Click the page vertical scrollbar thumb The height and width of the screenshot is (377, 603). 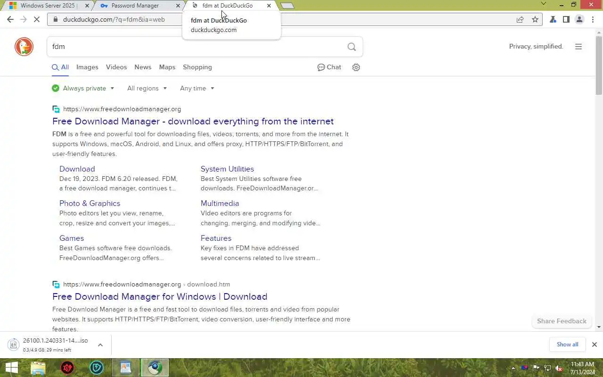point(599,65)
